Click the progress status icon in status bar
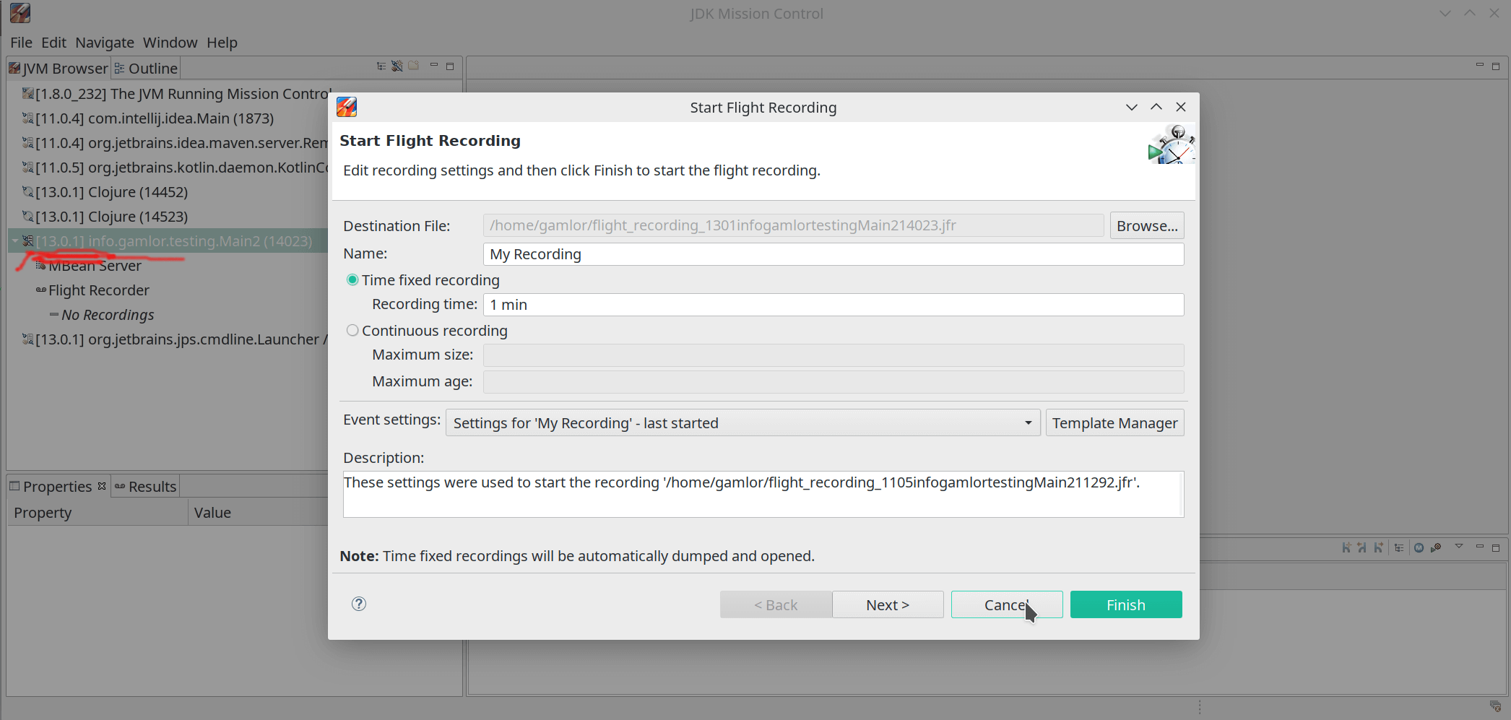Viewport: 1511px width, 720px height. point(1495,706)
